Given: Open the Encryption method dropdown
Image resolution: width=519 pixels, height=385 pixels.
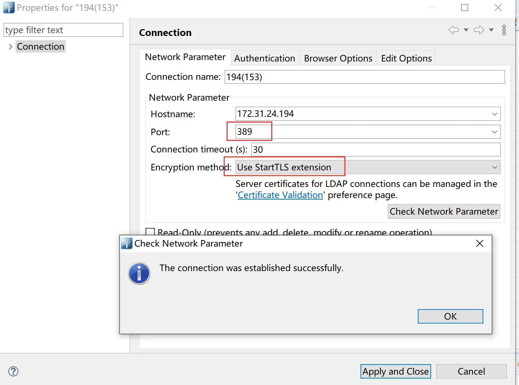Looking at the screenshot, I should pos(368,167).
